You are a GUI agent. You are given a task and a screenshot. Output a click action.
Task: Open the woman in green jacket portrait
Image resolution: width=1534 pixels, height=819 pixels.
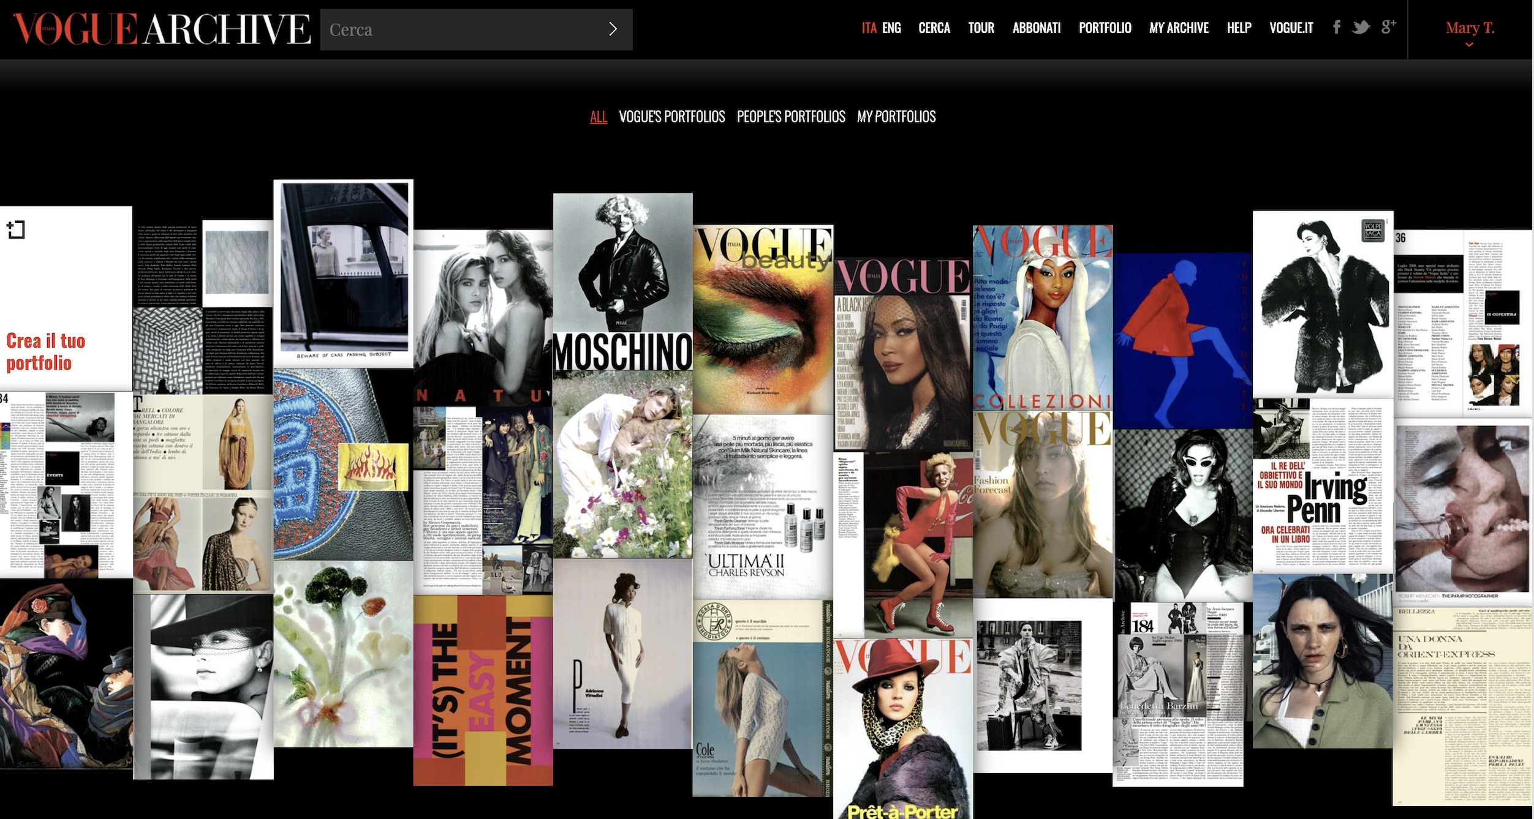pyautogui.click(x=1323, y=661)
